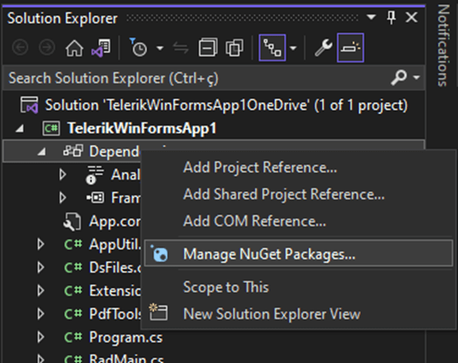This screenshot has width=458, height=363.
Task: Click the Sync with Active Document arrows
Action: (x=181, y=48)
